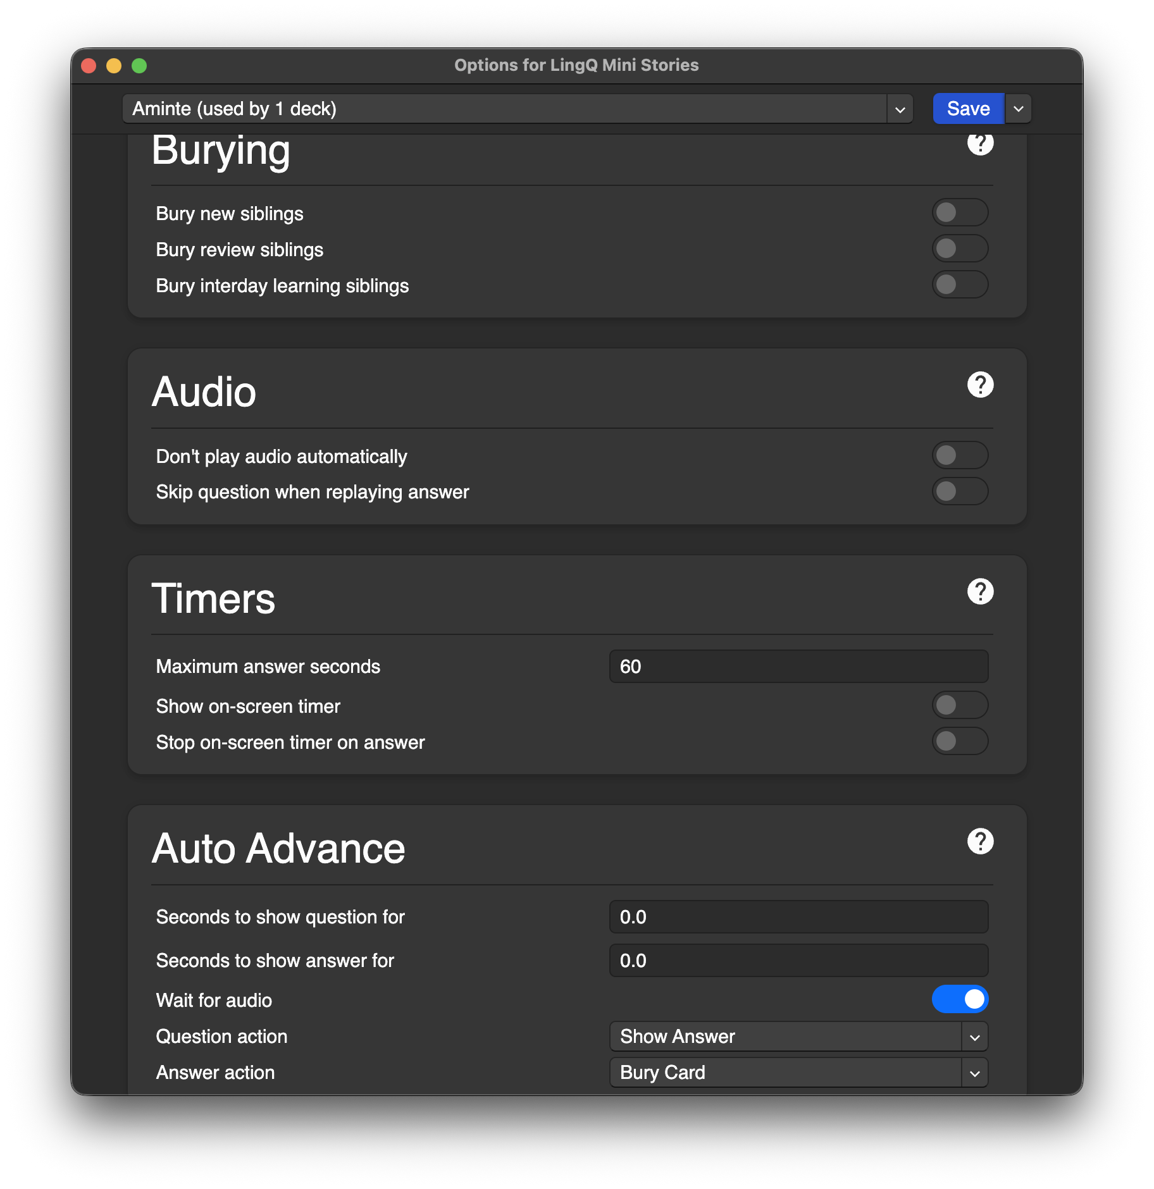The image size is (1154, 1189).
Task: Turn on Don't play audio automatically
Action: click(960, 455)
